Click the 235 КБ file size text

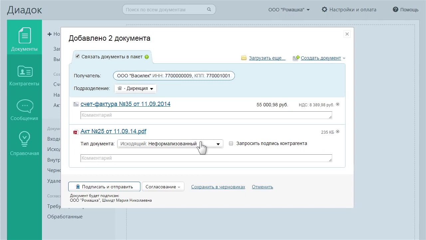pos(327,132)
